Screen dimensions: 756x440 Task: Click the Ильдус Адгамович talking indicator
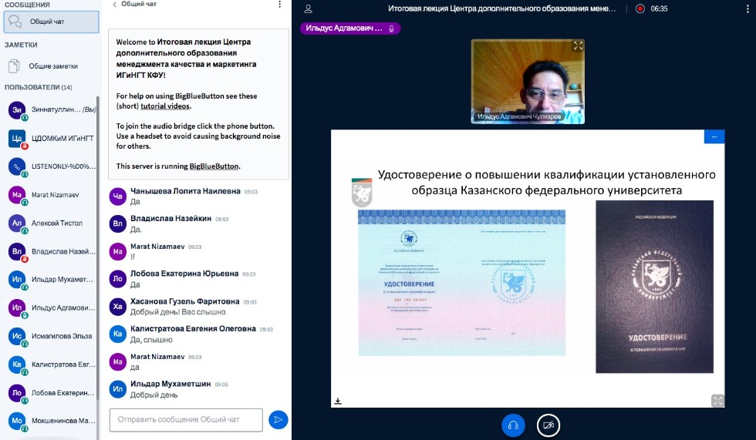pos(350,29)
